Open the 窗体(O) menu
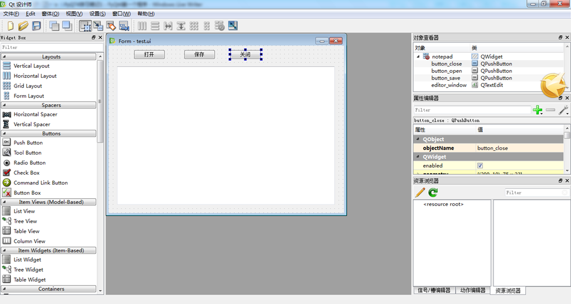 click(x=50, y=14)
